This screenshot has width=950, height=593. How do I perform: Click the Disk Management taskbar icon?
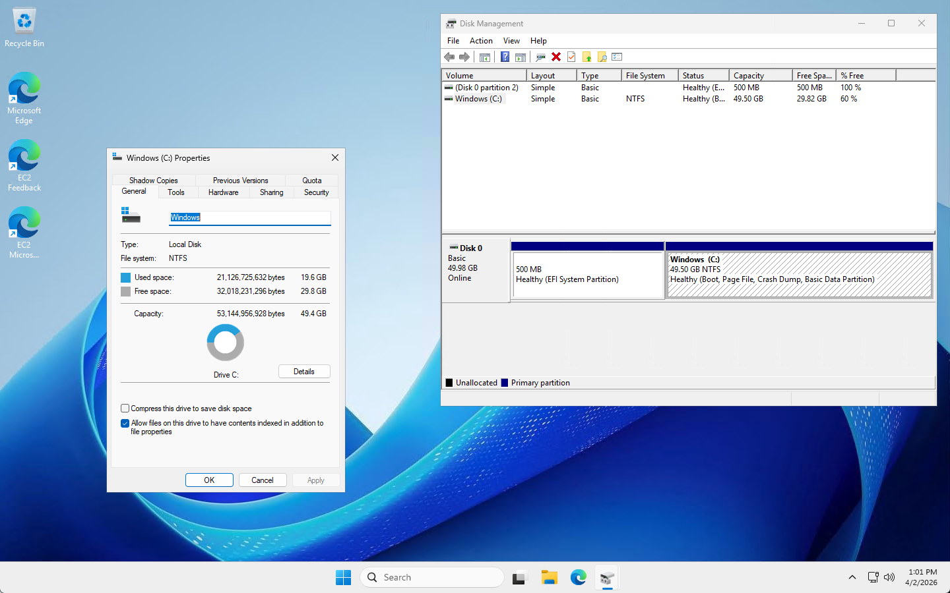point(608,578)
